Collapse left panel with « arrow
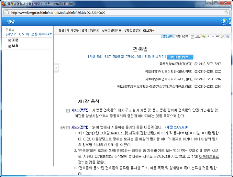 [x=56, y=68]
